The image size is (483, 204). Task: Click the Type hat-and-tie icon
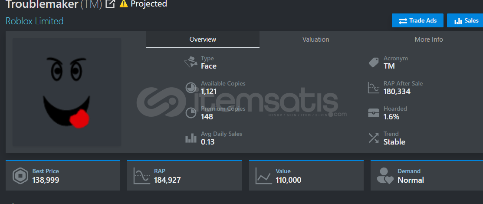tap(191, 62)
